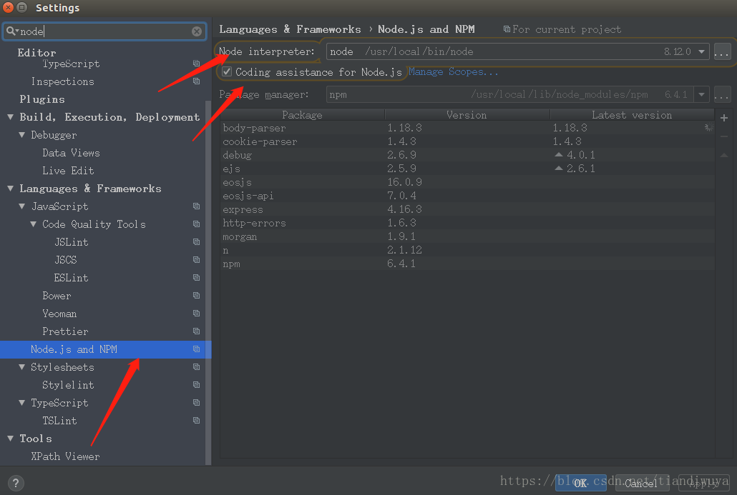Screen dimensions: 737x495
Task: Open help with the question mark icon
Action: (16, 483)
